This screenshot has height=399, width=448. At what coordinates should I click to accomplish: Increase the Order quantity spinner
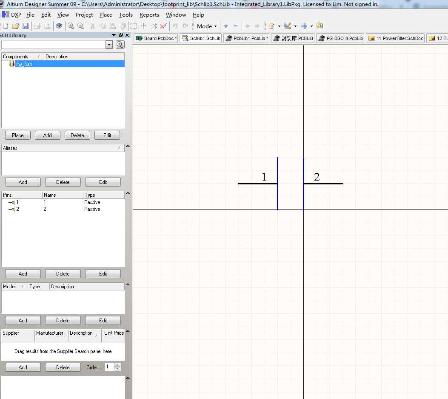[x=118, y=365]
